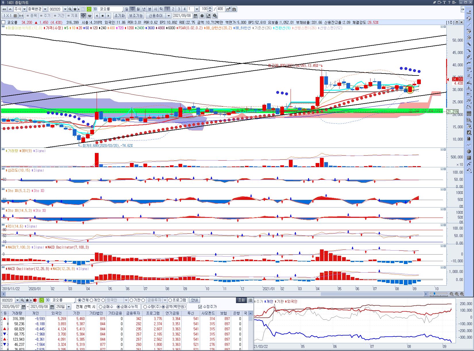Click the zoom-in magnifier below the chart
474x351 pixels.
click(x=456, y=294)
